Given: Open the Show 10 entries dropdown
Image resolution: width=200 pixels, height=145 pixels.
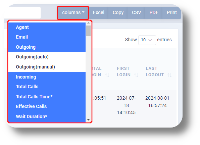Looking at the screenshot, I should [147, 40].
